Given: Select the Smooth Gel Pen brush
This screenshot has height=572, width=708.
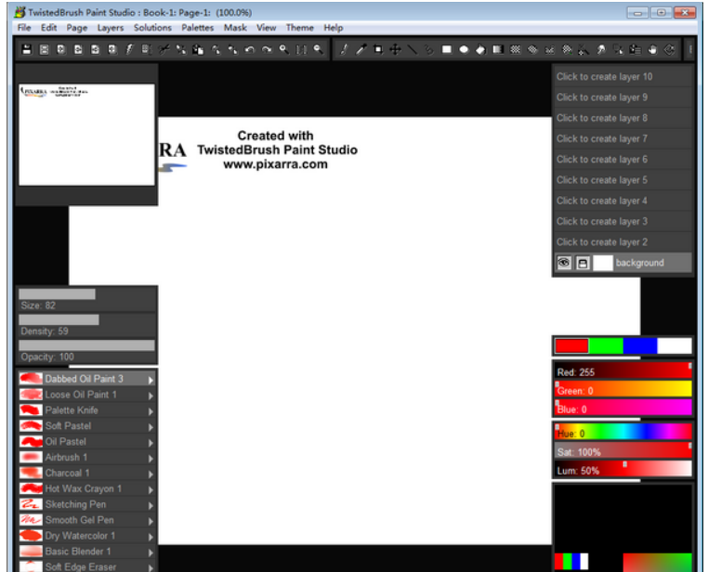Looking at the screenshot, I should pyautogui.click(x=86, y=520).
